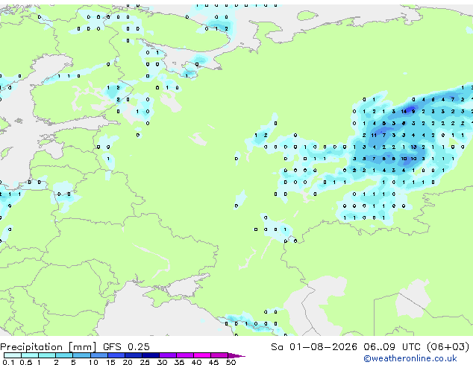Click the legend swatch between 45 and 50
This screenshot has width=473, height=365.
(x=219, y=355)
